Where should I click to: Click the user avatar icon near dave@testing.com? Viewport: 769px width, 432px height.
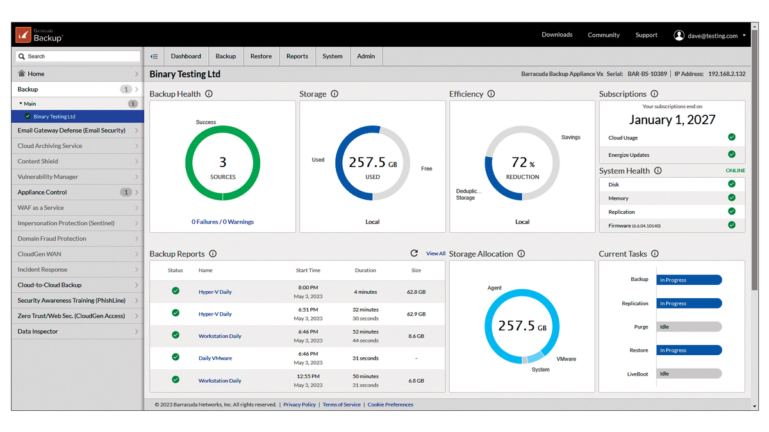click(x=679, y=35)
